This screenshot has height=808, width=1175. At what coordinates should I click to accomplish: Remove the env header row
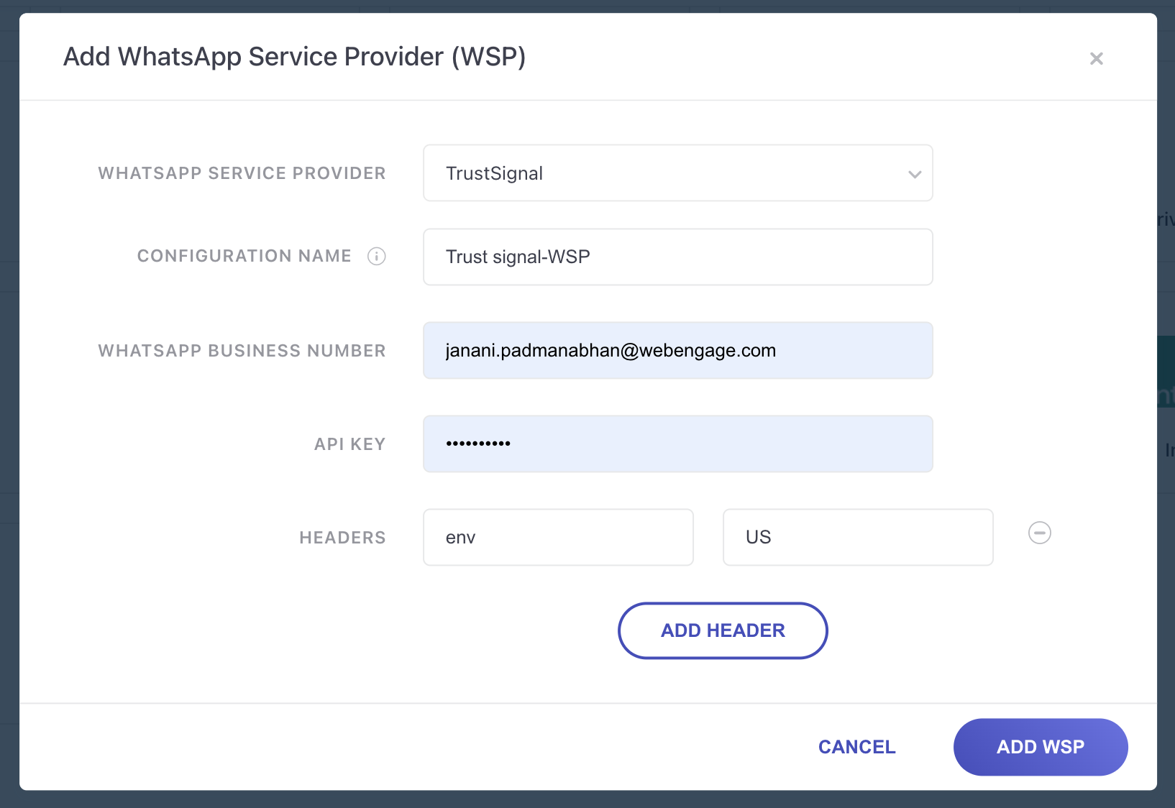(x=1039, y=533)
